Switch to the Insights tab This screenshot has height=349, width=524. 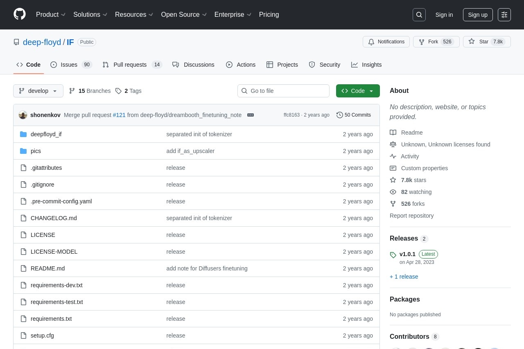[x=366, y=65]
